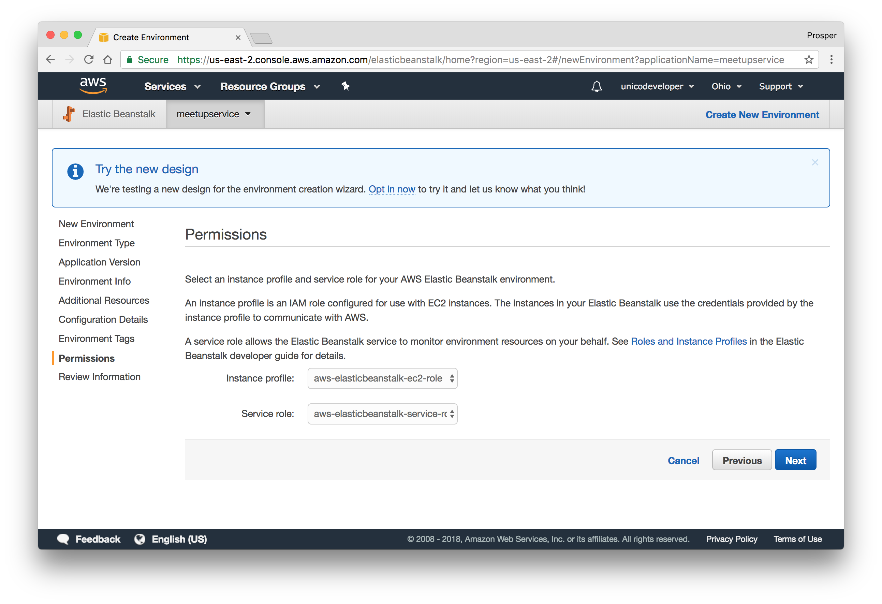
Task: Open notifications bell icon
Action: (597, 87)
